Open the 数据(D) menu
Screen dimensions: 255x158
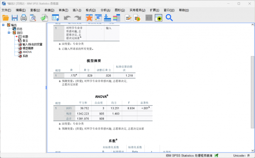click(x=49, y=10)
